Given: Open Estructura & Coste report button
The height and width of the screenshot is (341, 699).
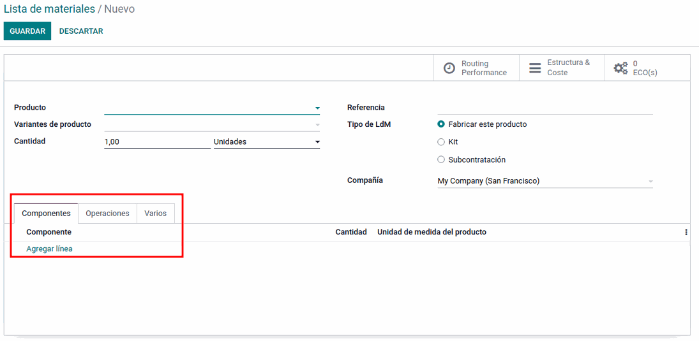Looking at the screenshot, I should (x=562, y=68).
